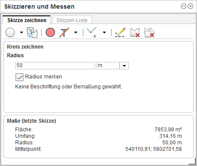Open the drawing shape type dropdown arrow
Screen dimensions: 197x166
pyautogui.click(x=21, y=33)
